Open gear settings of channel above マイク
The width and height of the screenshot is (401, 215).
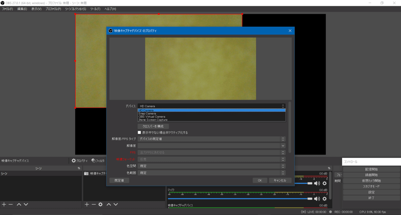point(324,183)
